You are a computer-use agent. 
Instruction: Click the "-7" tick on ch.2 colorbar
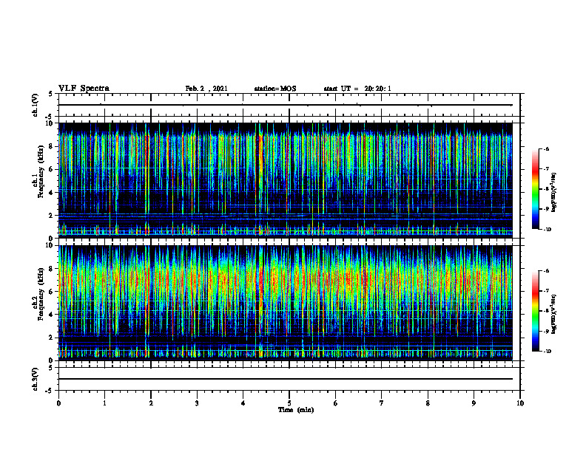click(546, 291)
